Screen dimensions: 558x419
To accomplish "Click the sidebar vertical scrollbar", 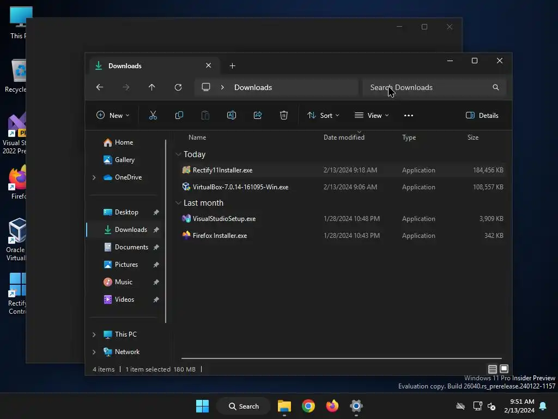I will pyautogui.click(x=166, y=231).
